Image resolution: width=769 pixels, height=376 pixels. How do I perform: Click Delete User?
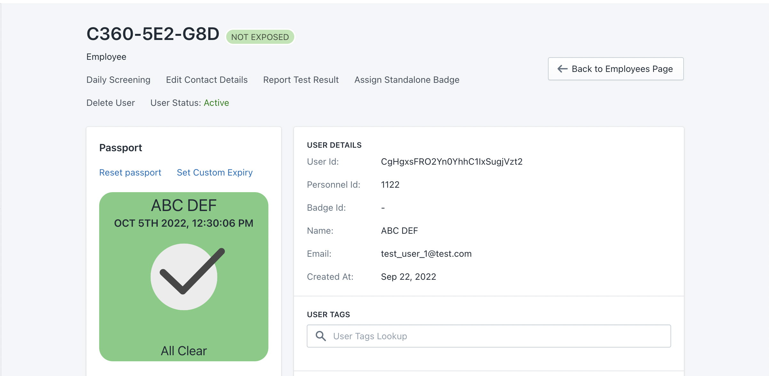click(x=111, y=103)
